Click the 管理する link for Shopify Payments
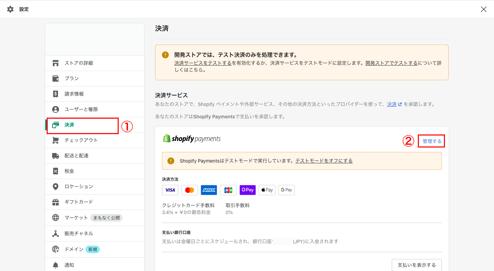 point(432,141)
